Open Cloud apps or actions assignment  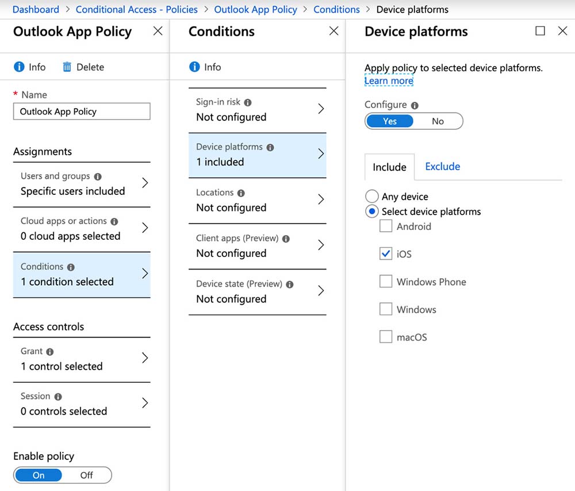coord(82,229)
